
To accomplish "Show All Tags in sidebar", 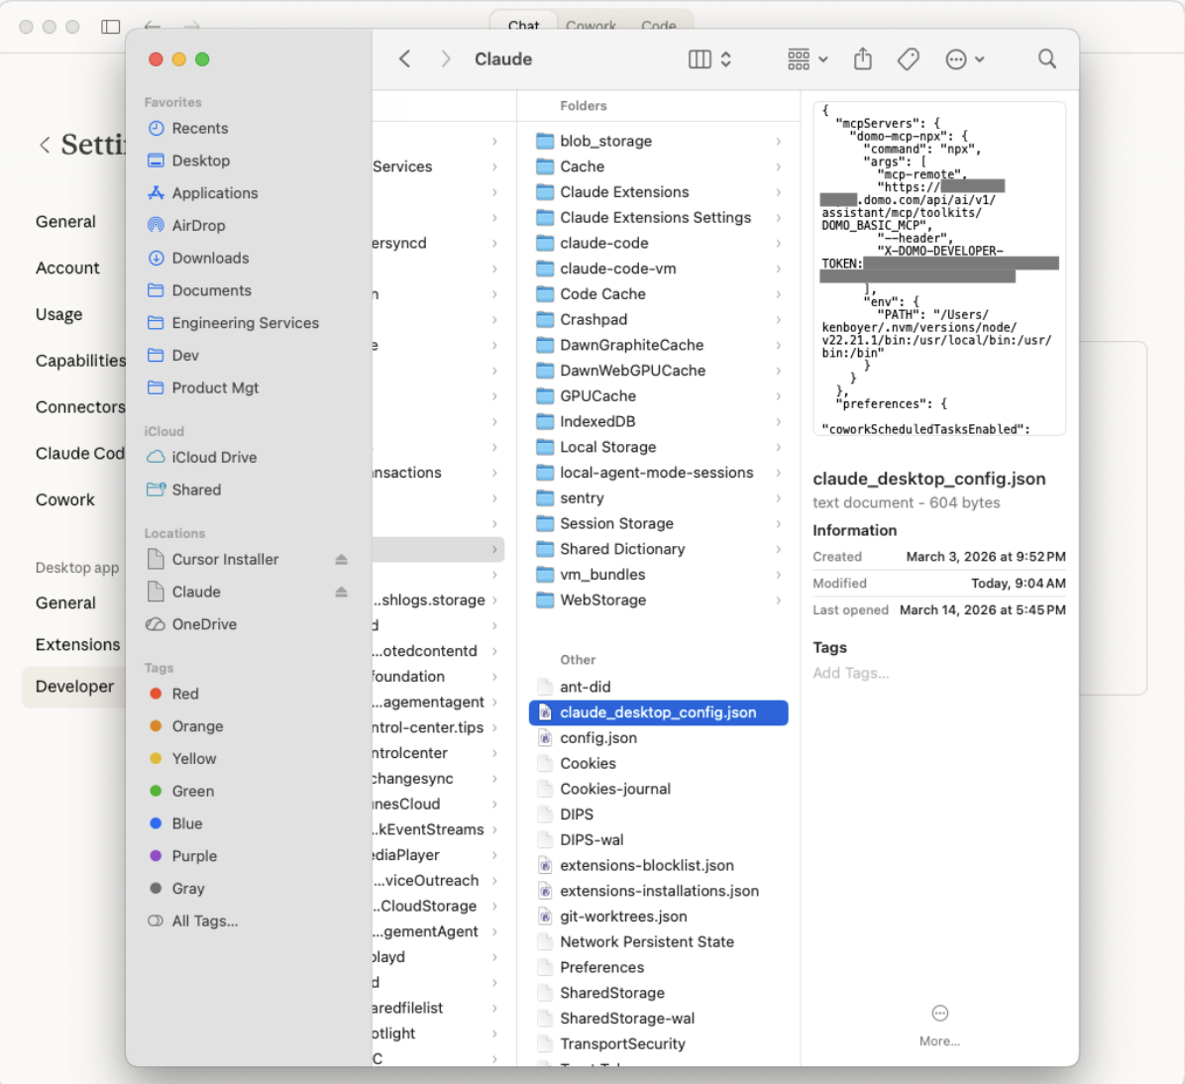I will click(204, 922).
